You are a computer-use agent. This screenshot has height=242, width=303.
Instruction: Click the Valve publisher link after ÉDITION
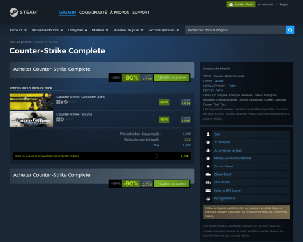(x=219, y=90)
